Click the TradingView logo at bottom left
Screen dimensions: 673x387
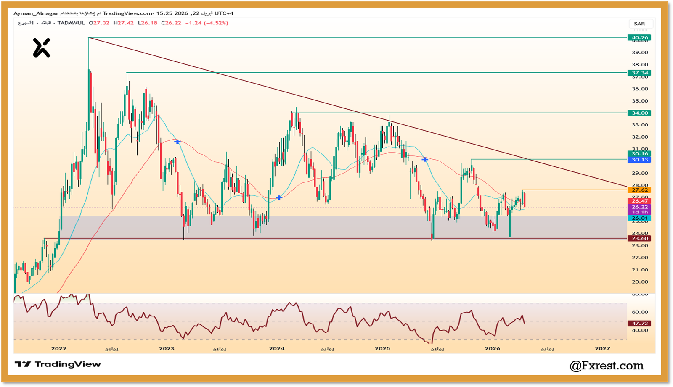[x=58, y=364]
